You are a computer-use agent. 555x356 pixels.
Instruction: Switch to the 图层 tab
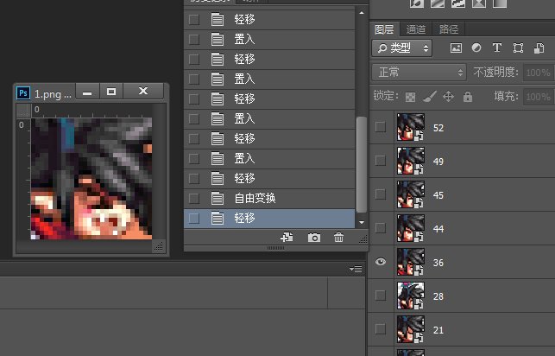384,29
